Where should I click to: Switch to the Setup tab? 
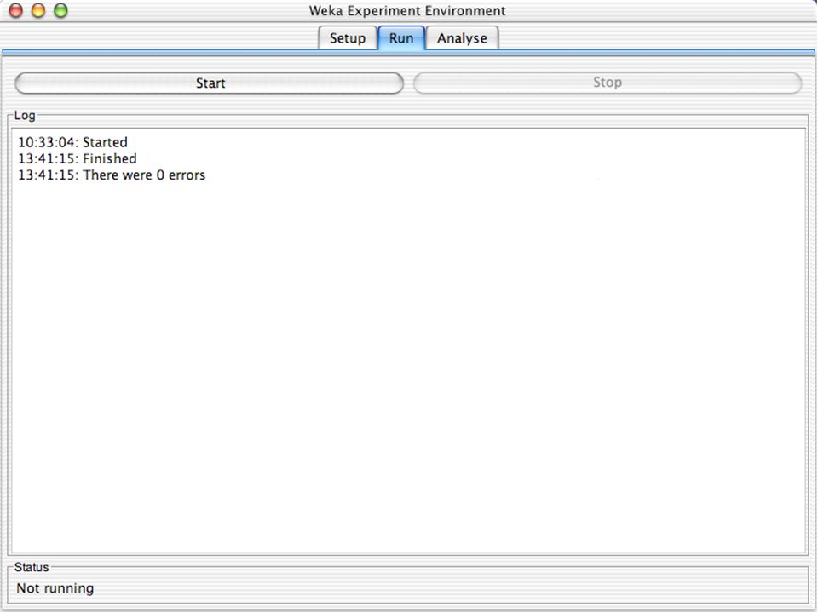tap(348, 38)
